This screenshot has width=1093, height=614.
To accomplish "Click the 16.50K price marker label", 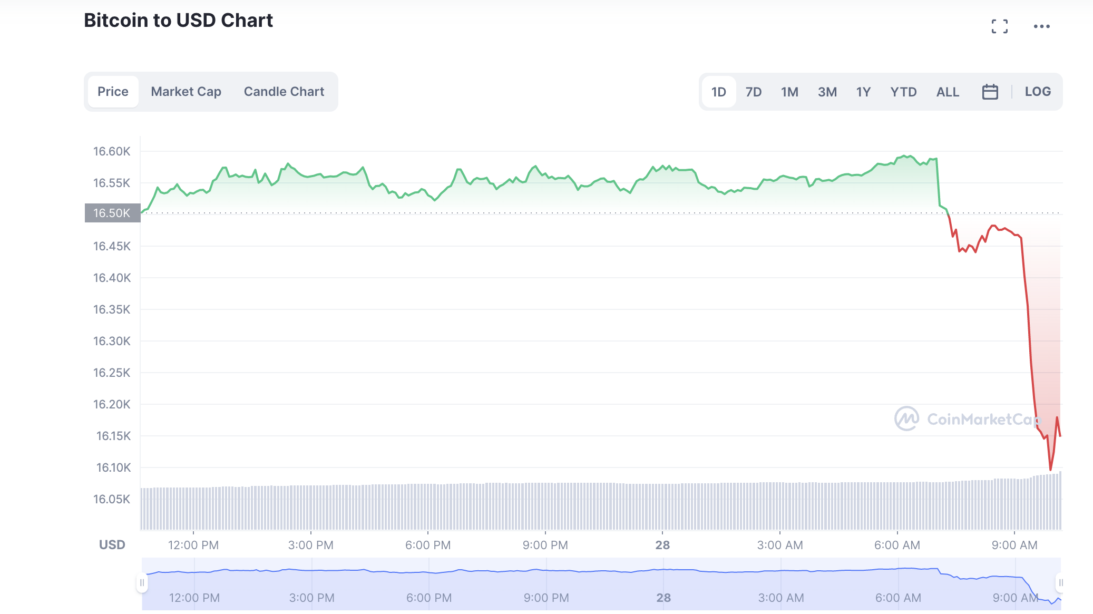I will coord(112,213).
